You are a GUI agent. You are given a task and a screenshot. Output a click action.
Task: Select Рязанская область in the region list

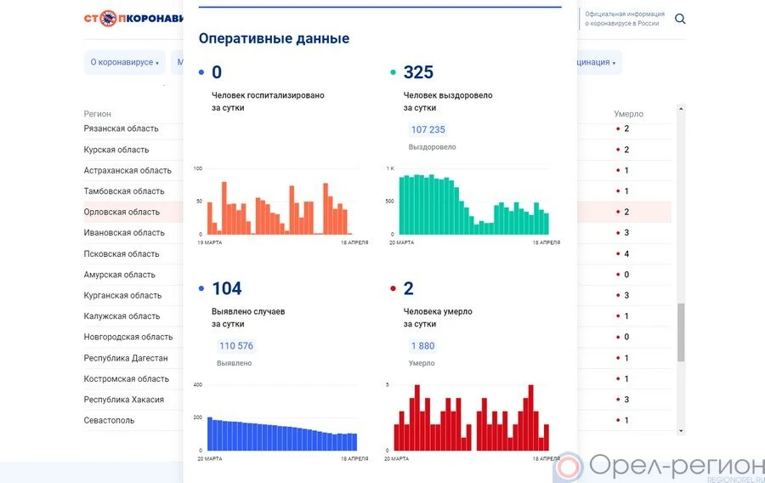pyautogui.click(x=121, y=128)
